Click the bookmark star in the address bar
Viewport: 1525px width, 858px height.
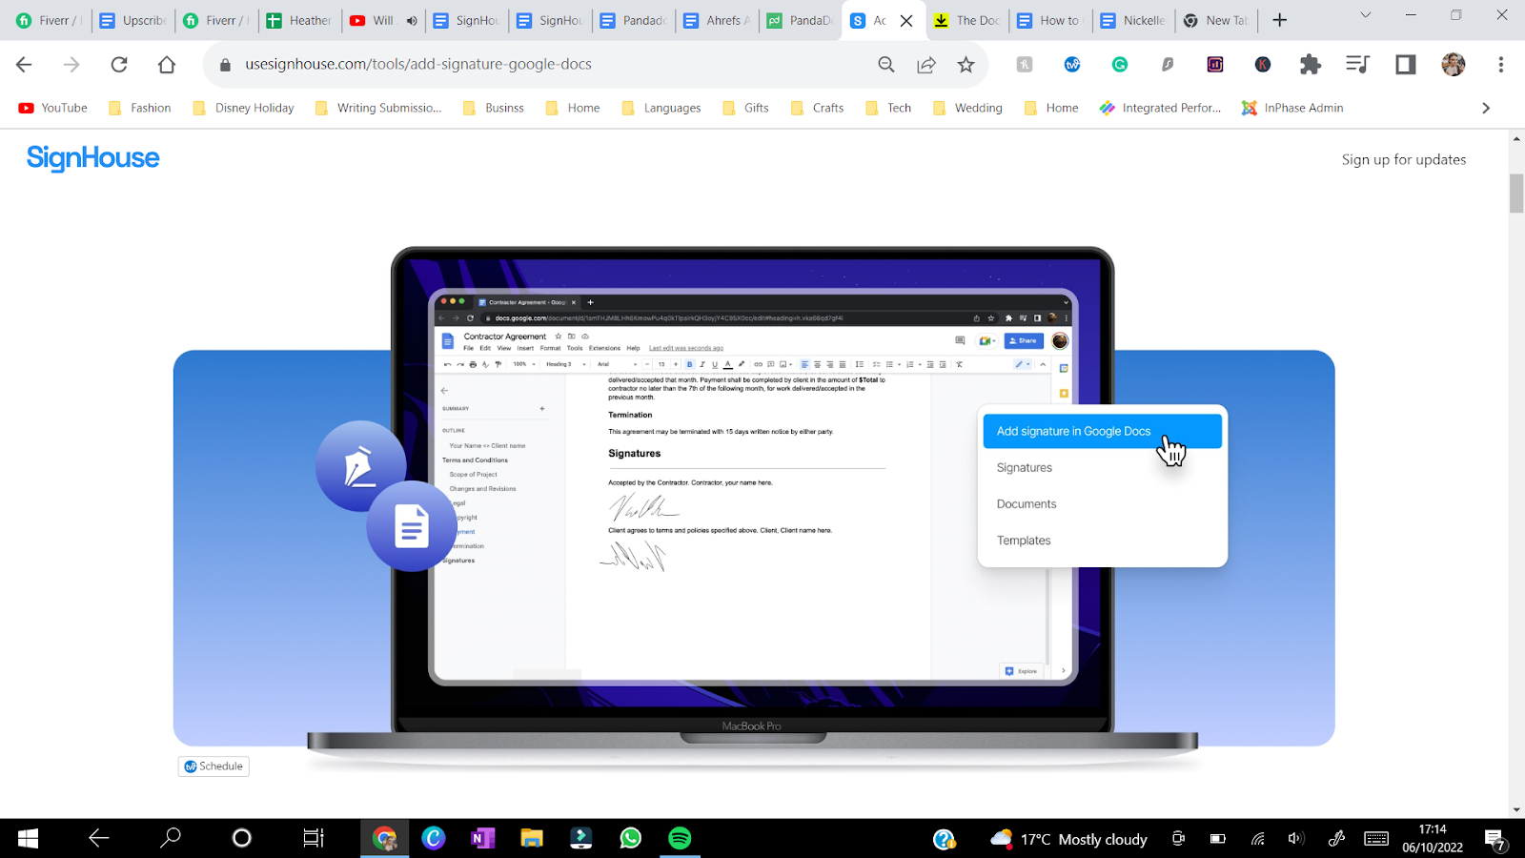tap(966, 64)
